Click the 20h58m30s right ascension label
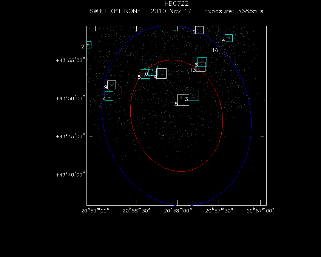The image size is (321, 257). (136, 211)
